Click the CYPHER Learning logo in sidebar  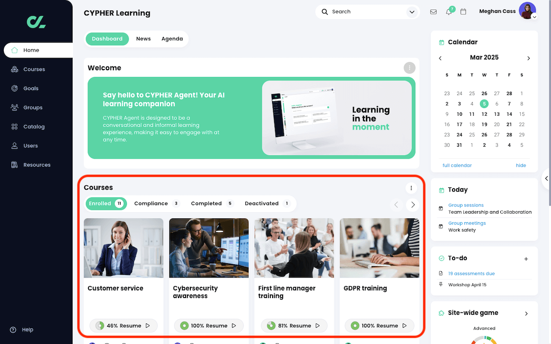click(36, 22)
